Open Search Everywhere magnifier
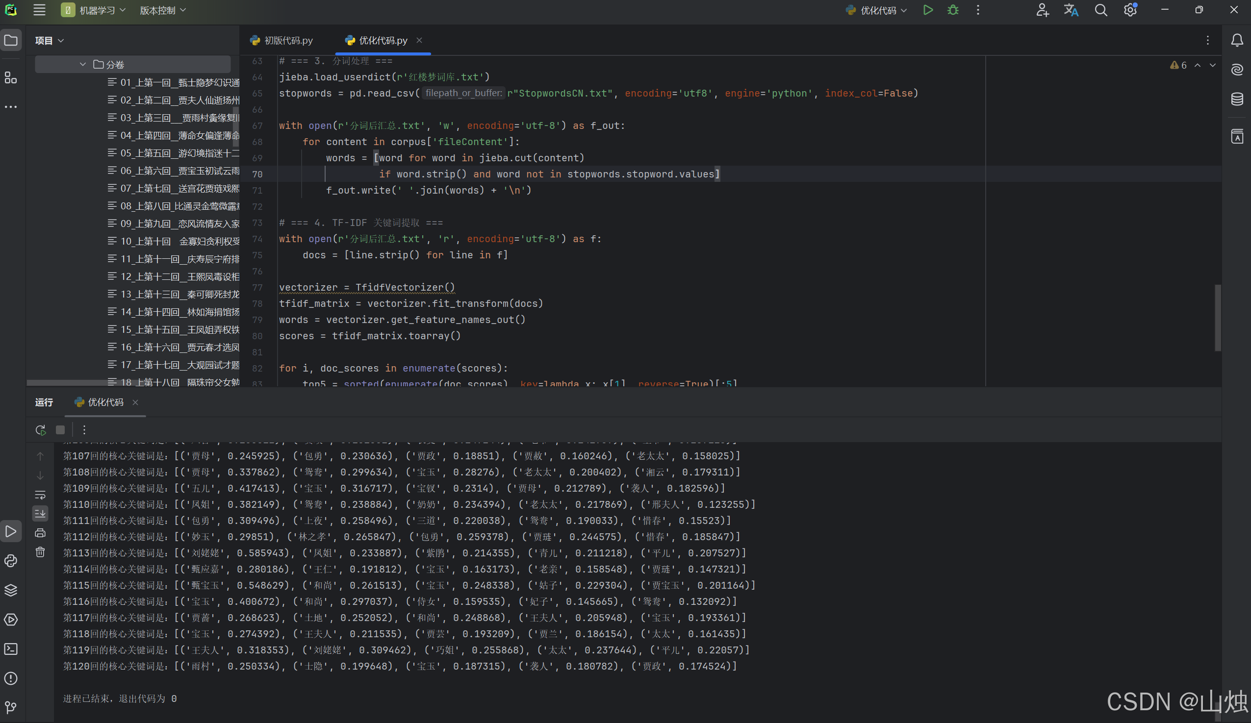Image resolution: width=1251 pixels, height=723 pixels. [1100, 10]
